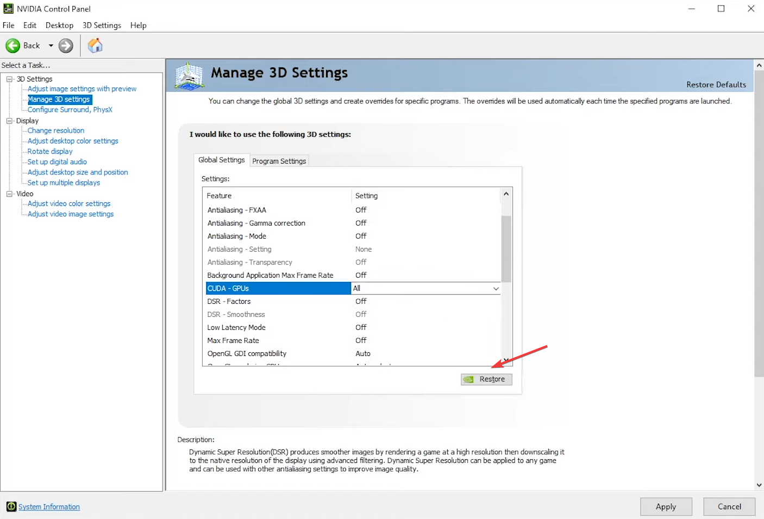Viewport: 764px width, 519px height.
Task: Open the Home icon in toolbar
Action: 95,45
